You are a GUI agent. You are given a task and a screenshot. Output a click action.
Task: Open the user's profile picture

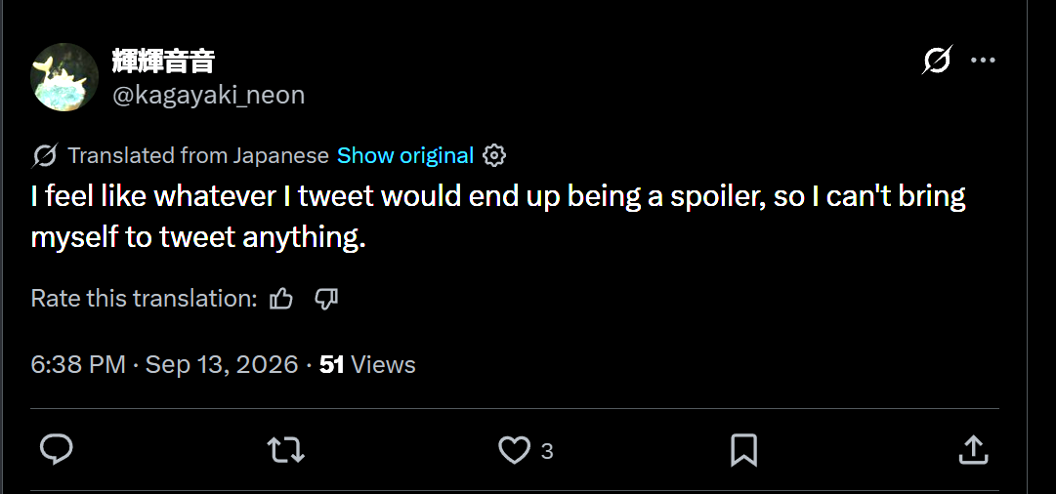point(64,77)
